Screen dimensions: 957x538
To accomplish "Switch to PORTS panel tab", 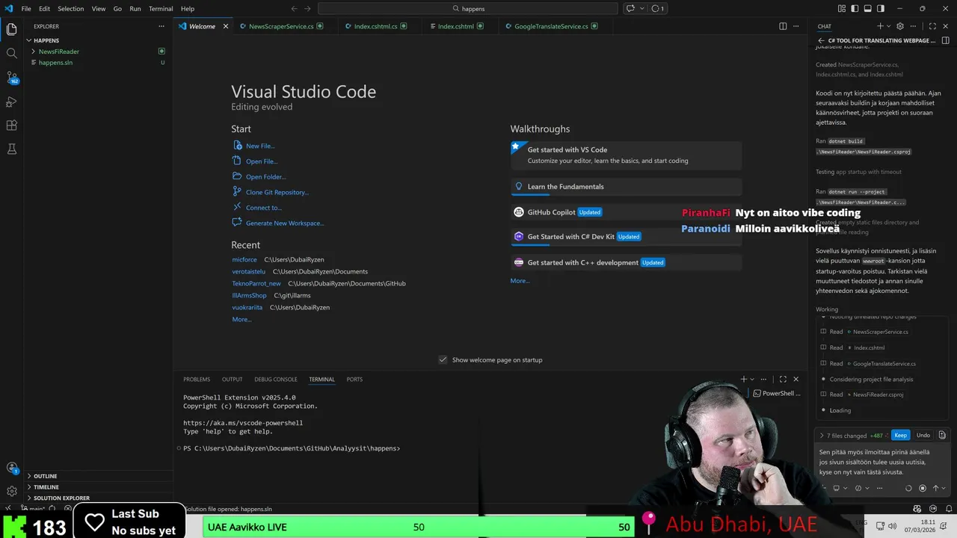I will click(x=354, y=380).
